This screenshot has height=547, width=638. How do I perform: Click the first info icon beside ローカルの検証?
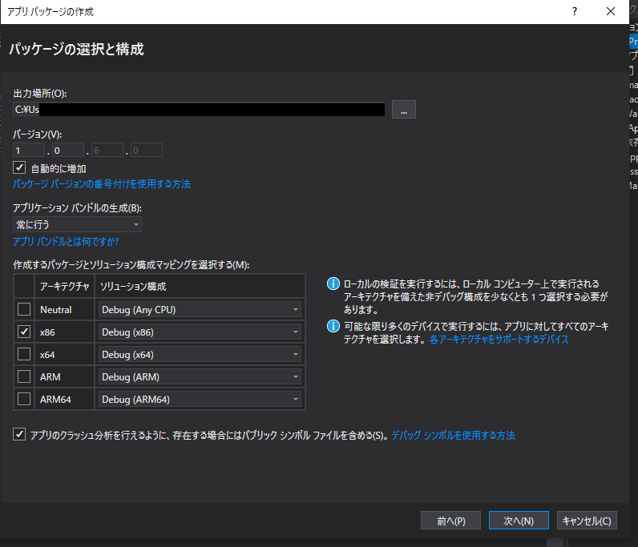pos(333,284)
